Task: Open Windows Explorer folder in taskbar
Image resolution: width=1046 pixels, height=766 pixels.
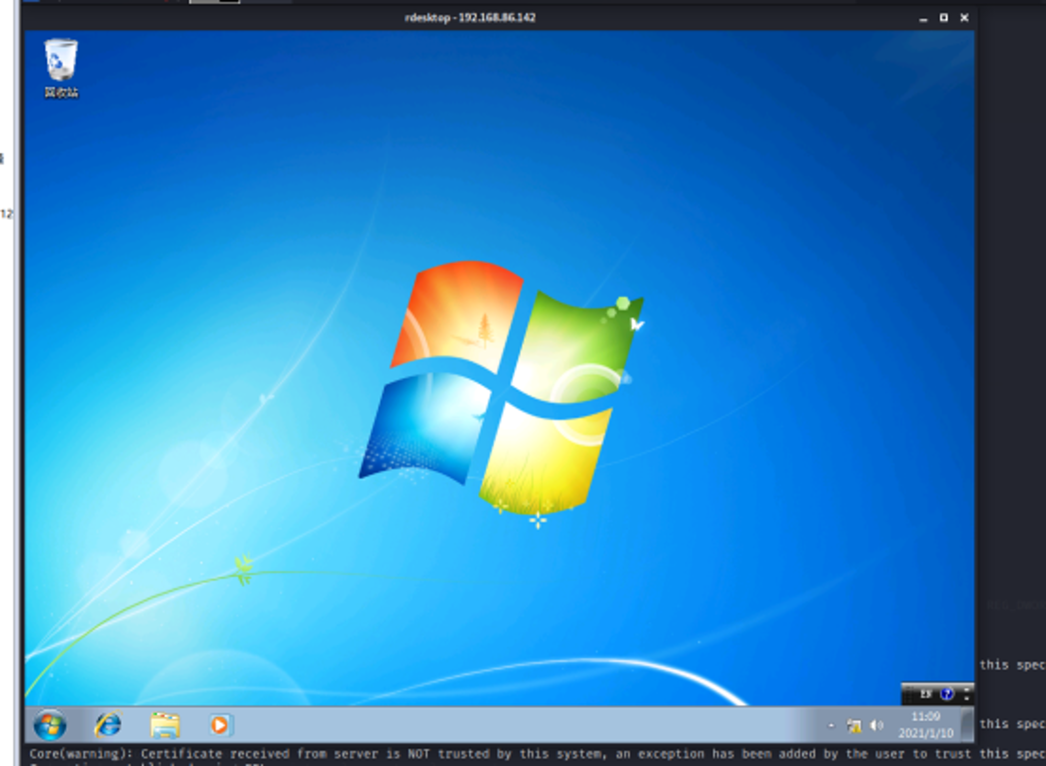Action: click(165, 725)
